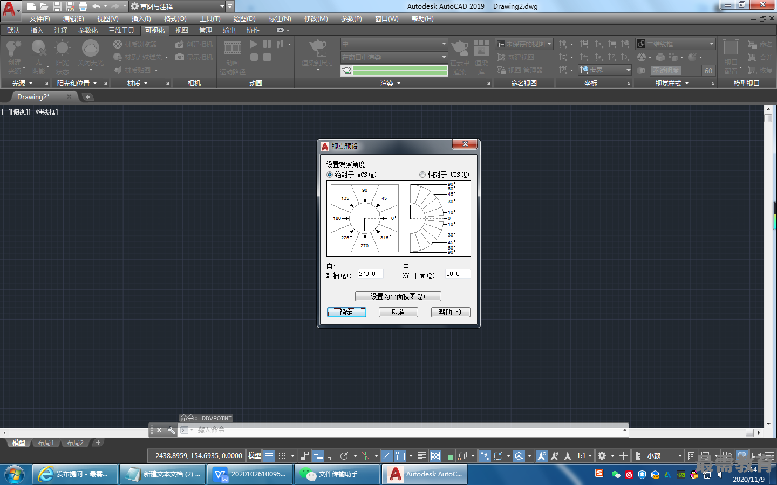The image size is (777, 485).
Task: Click 确定 button in viewpoint dialog
Action: [x=346, y=313]
